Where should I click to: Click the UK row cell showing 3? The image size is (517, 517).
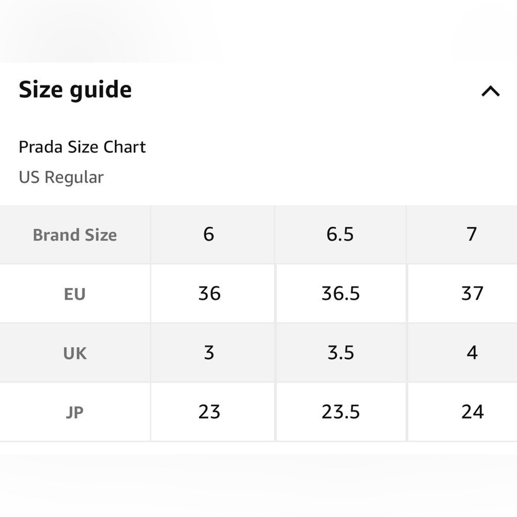[209, 353]
